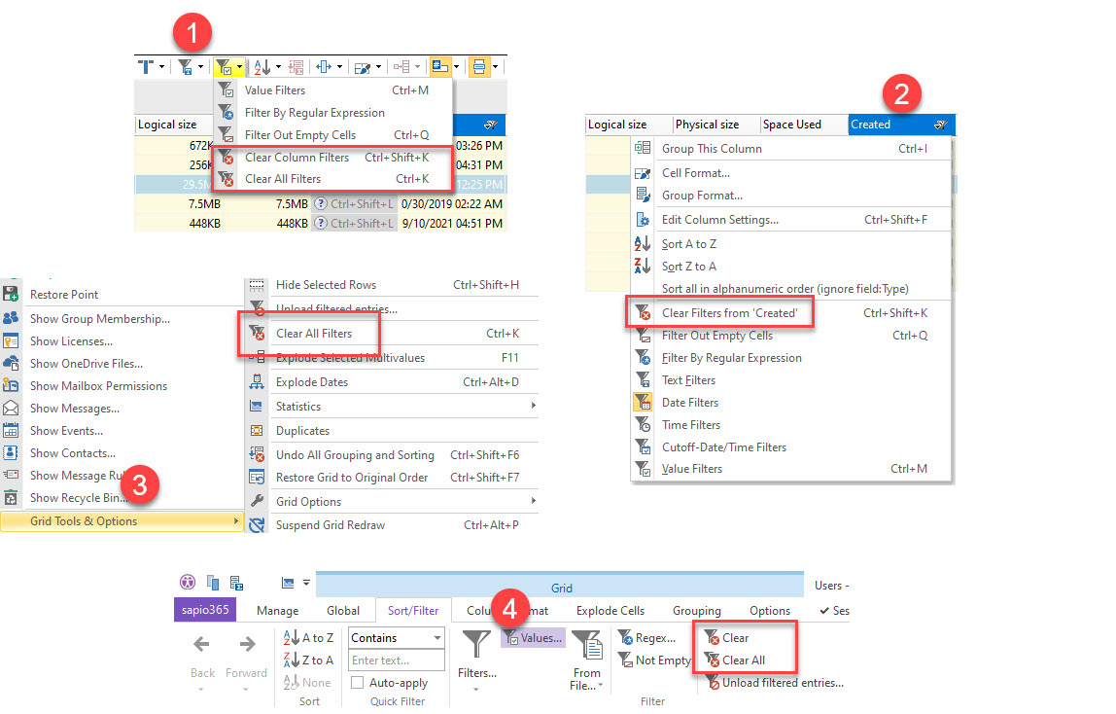Switch to the Grouping ribbon tab
The width and height of the screenshot is (1116, 714).
(x=696, y=610)
